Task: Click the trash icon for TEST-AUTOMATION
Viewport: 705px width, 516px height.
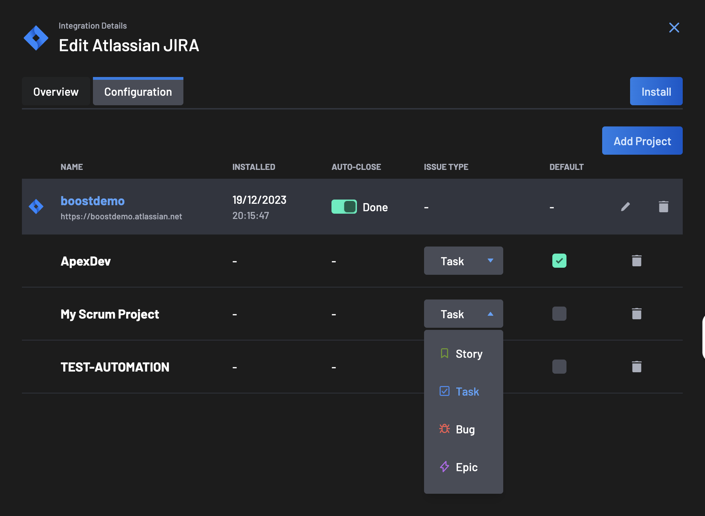Action: [x=636, y=367]
